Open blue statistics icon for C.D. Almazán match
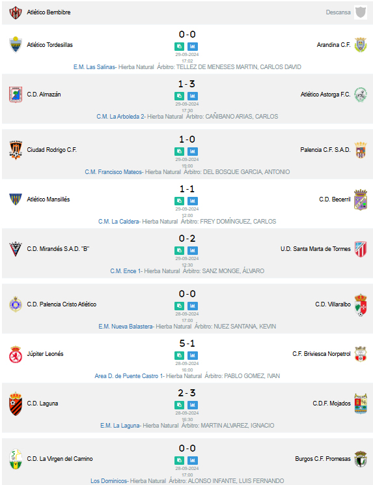373x485 pixels. coord(193,96)
